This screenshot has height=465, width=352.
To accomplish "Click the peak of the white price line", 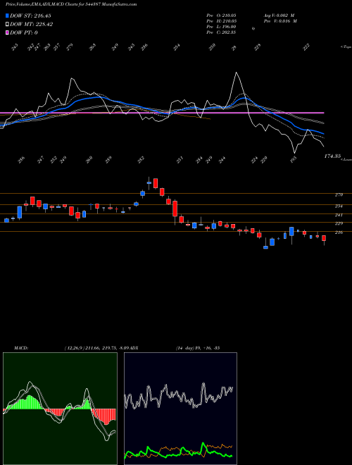I will pyautogui.click(x=236, y=73).
